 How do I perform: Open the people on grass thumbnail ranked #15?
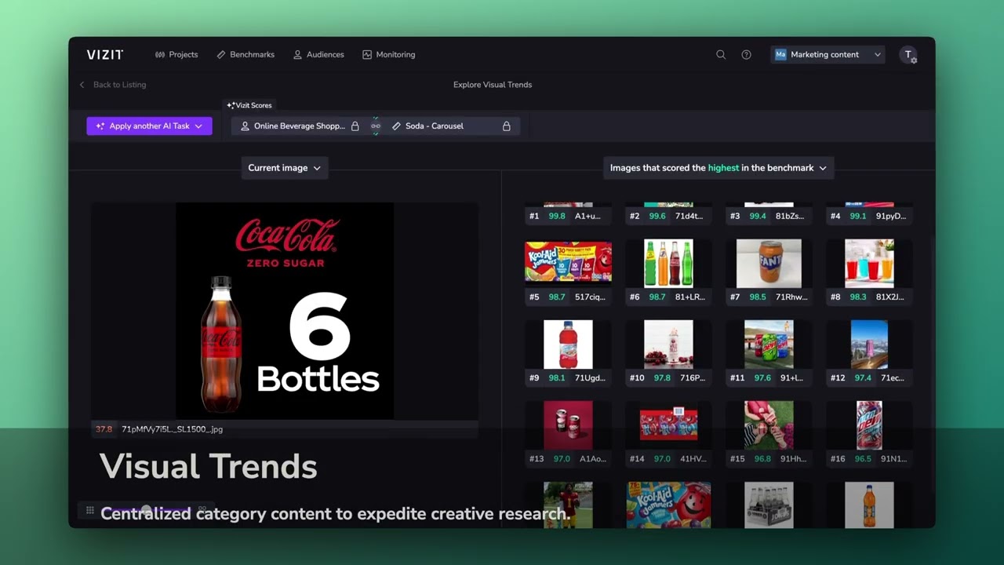coord(769,425)
